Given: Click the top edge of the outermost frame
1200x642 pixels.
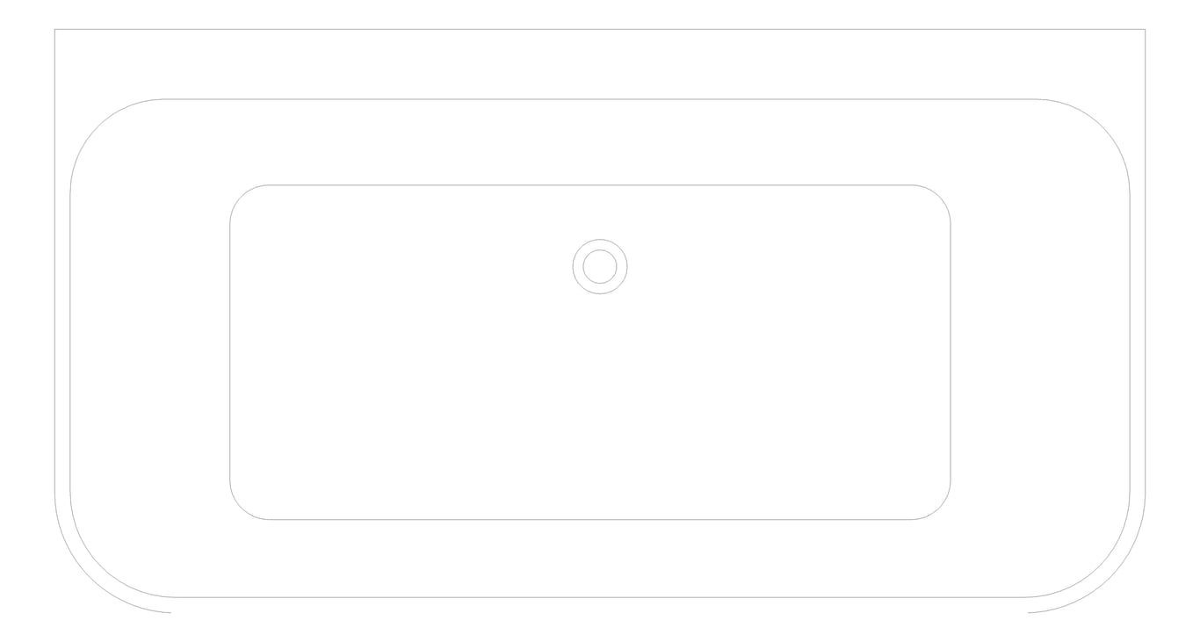Looking at the screenshot, I should (x=600, y=29).
